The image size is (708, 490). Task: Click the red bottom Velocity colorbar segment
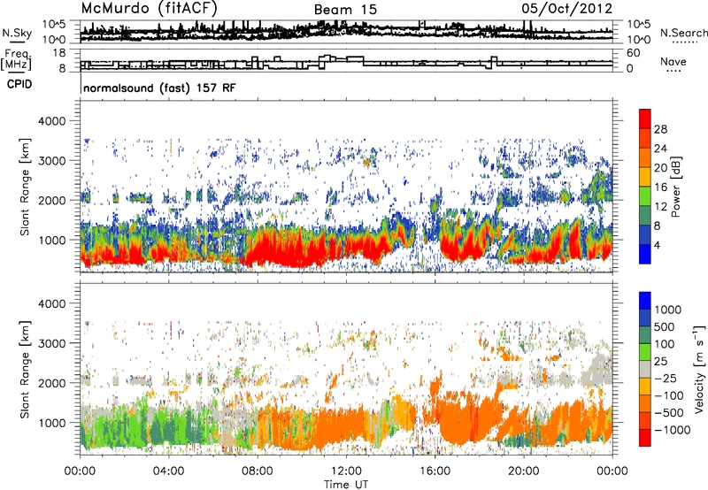point(645,438)
